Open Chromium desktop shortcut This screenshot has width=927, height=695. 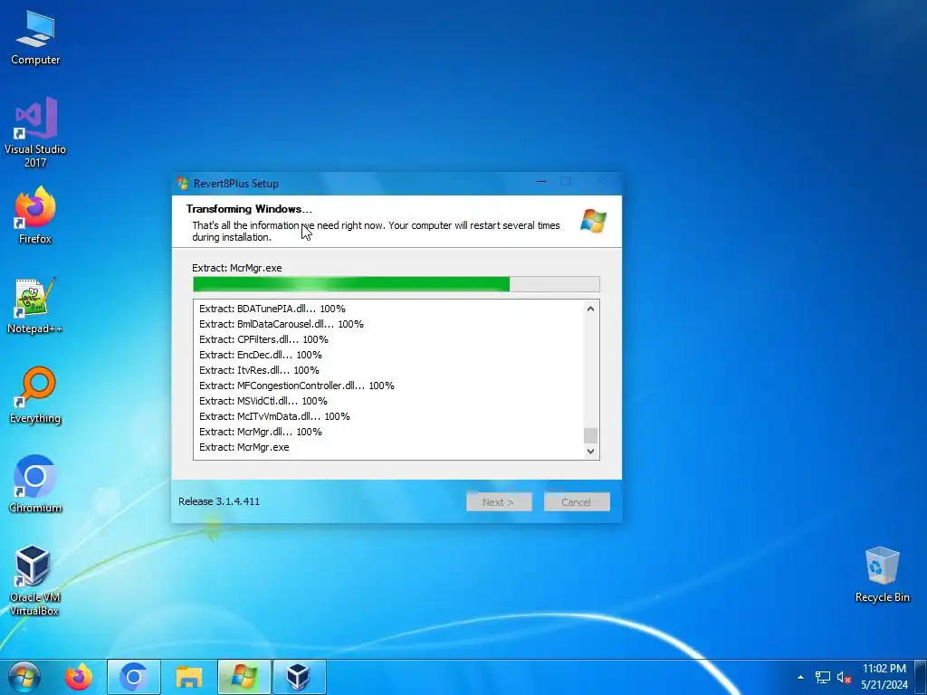tap(35, 484)
